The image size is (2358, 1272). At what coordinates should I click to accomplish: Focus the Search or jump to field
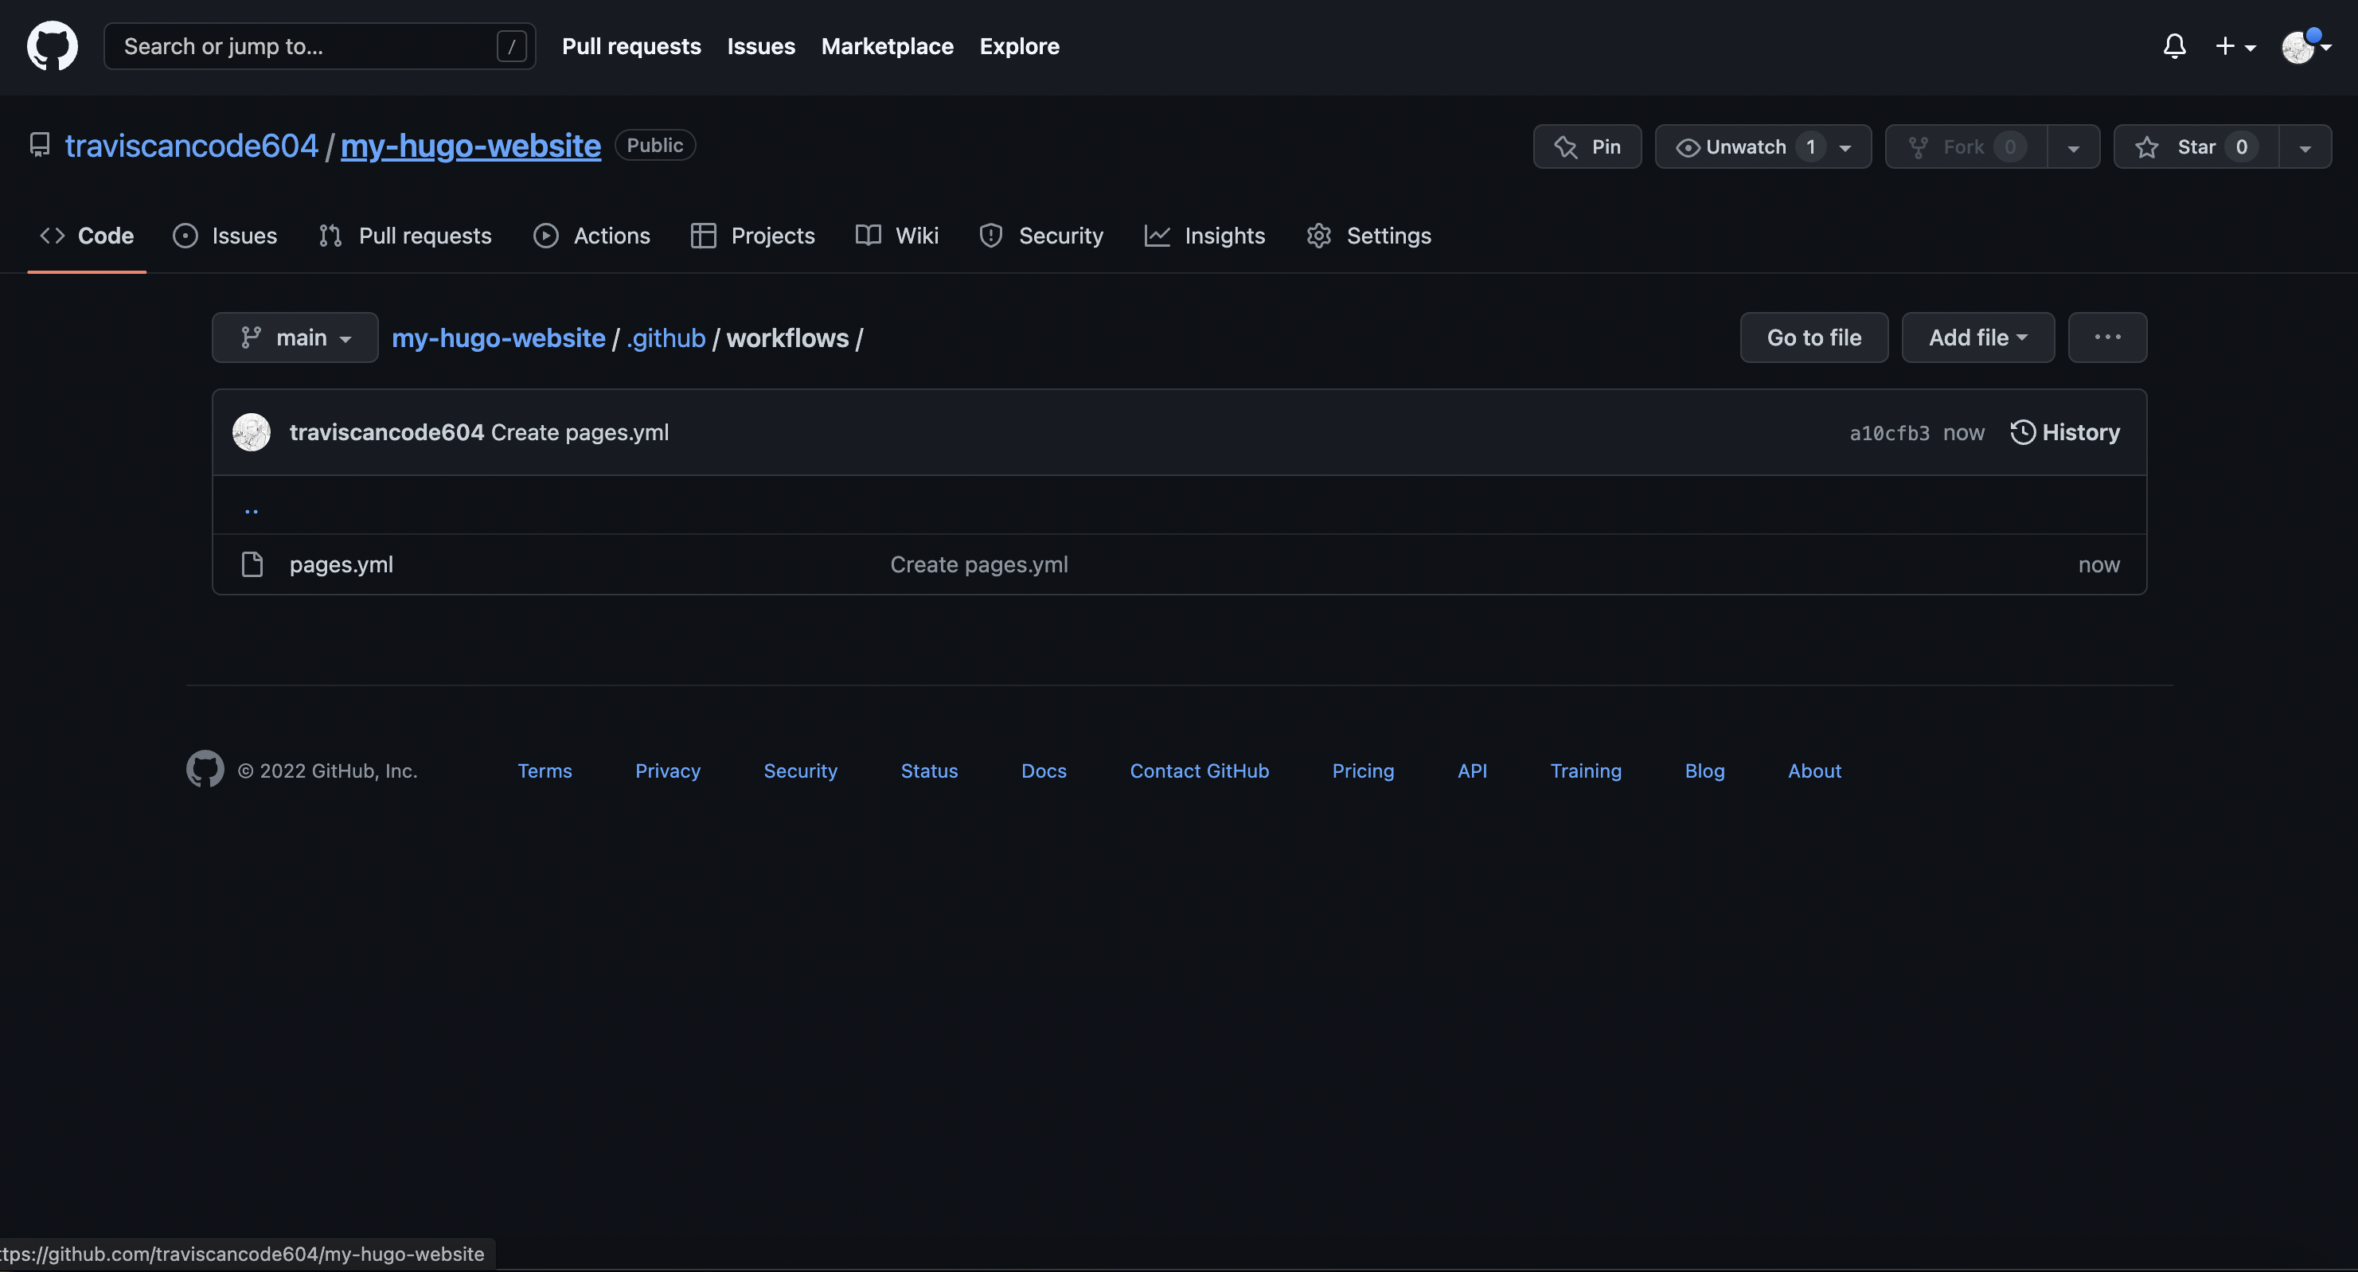pyautogui.click(x=318, y=45)
